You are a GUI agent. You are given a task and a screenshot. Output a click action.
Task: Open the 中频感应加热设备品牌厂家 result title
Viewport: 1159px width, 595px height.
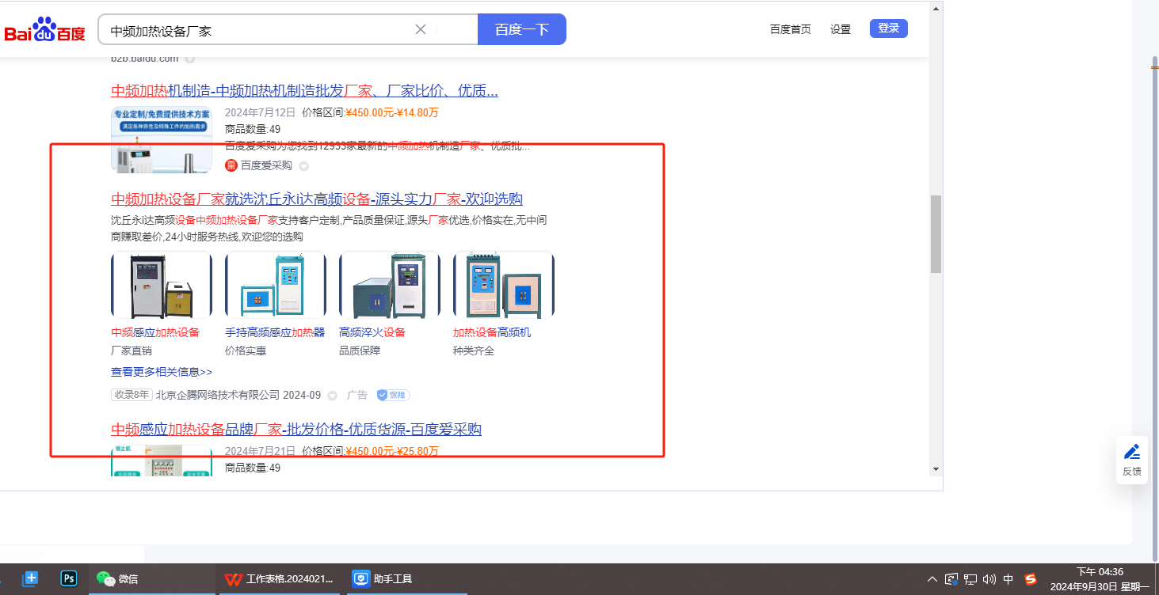[x=296, y=430]
